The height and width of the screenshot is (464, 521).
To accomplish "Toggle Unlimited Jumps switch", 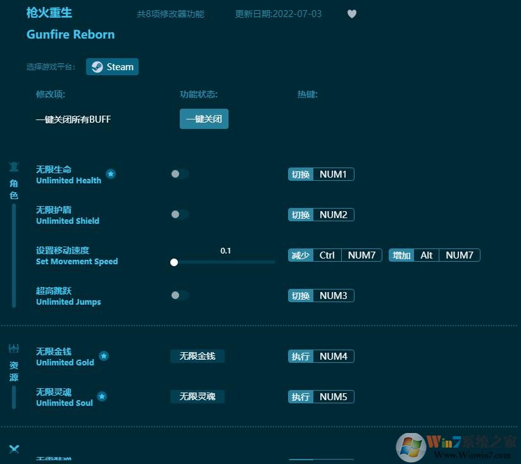I will click(x=179, y=295).
